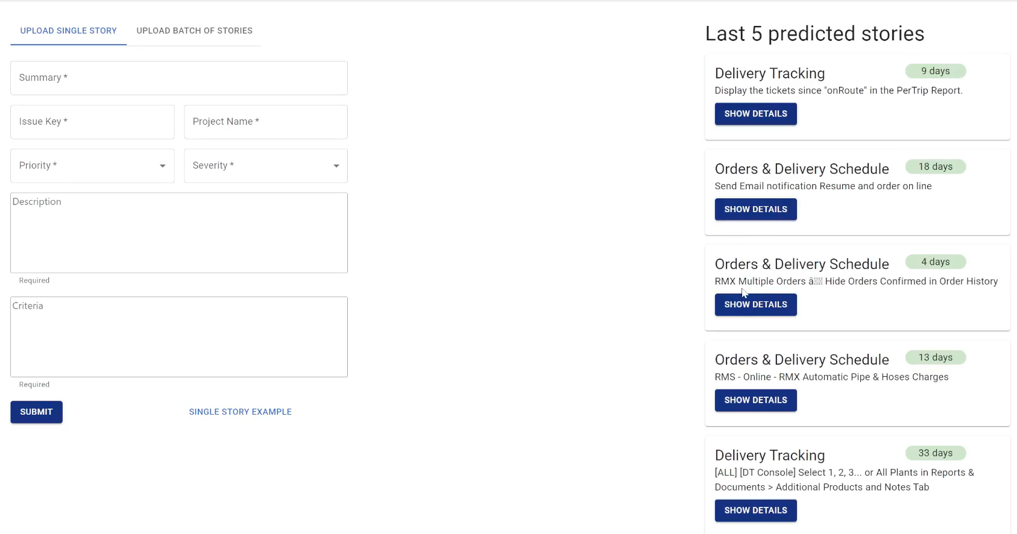
Task: Click the 33 days estimate badge
Action: click(935, 453)
